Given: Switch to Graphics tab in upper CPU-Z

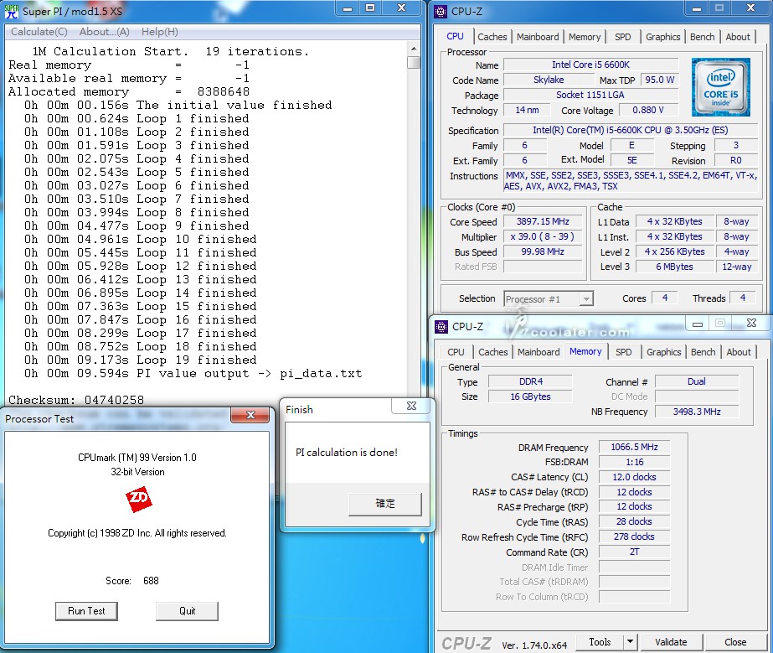Looking at the screenshot, I should click(x=662, y=37).
